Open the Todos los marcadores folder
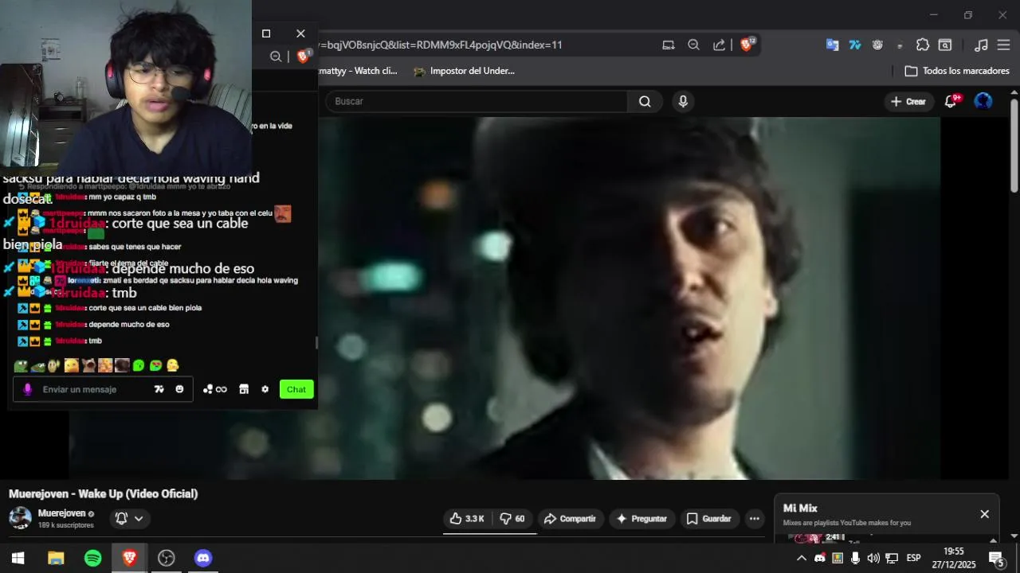 pyautogui.click(x=957, y=71)
